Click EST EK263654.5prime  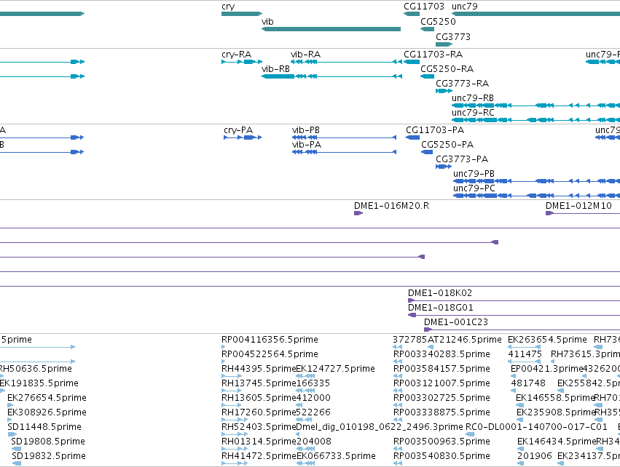547,340
